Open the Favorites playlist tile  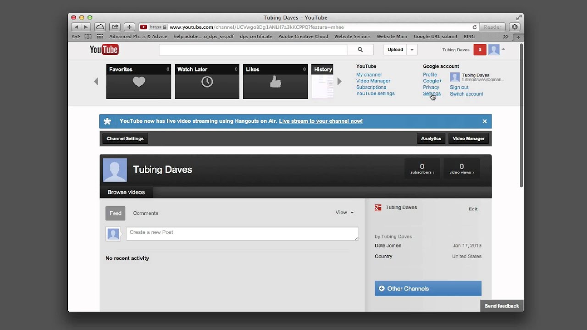coord(138,82)
